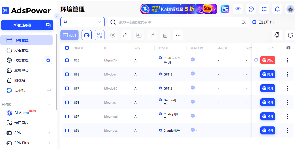The image size is (295, 149).
Task: Open the notifications bell
Action: pos(277,9)
